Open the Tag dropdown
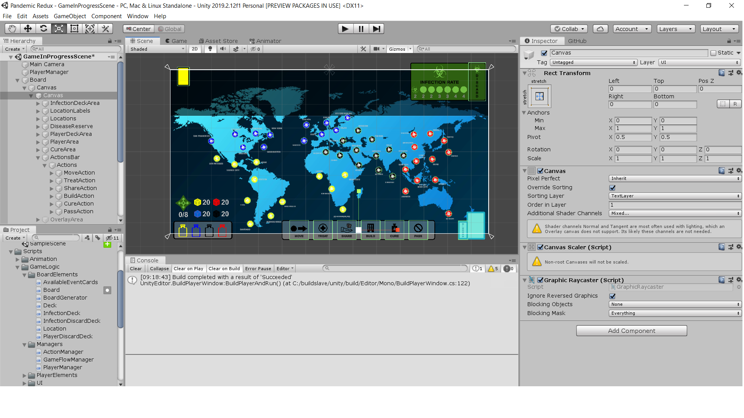The height and width of the screenshot is (418, 744). coord(593,62)
